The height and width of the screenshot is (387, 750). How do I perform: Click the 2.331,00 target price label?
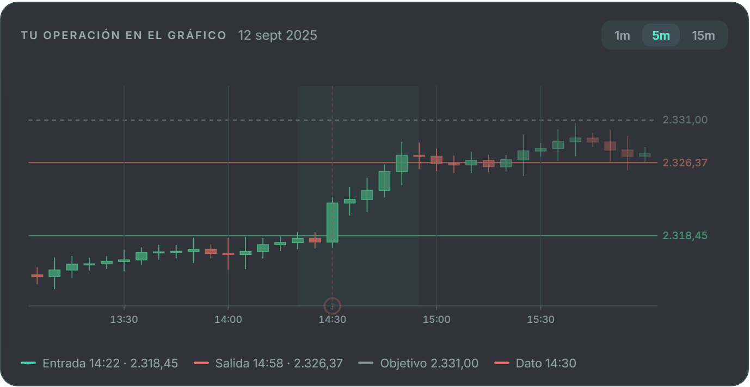click(685, 120)
